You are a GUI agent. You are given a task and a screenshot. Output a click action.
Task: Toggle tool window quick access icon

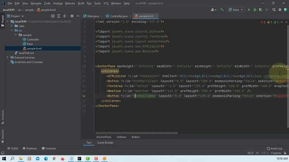pyautogui.click(x=3, y=153)
